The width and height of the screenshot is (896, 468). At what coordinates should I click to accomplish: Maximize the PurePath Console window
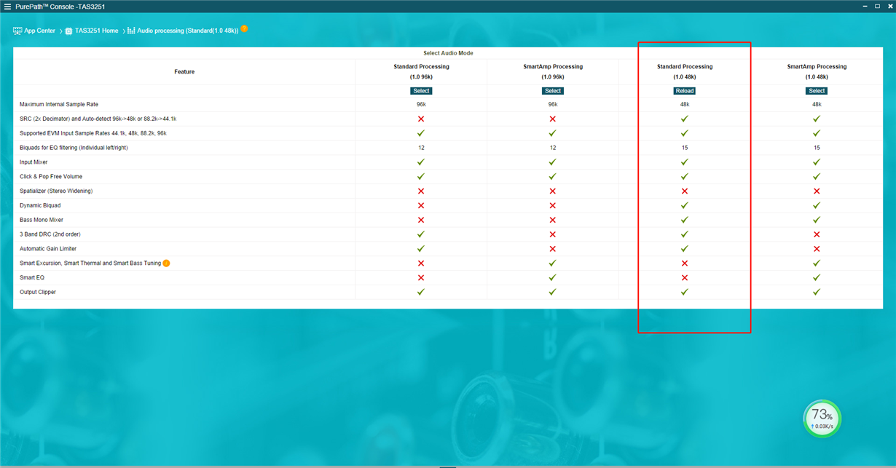click(877, 6)
